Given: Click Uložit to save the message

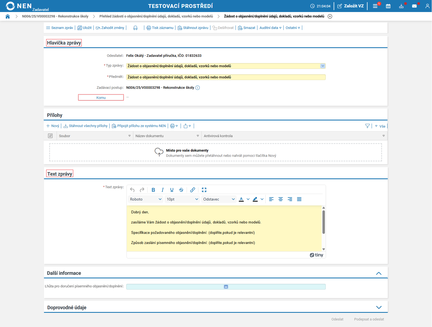Looking at the screenshot, I should pyautogui.click(x=85, y=28).
